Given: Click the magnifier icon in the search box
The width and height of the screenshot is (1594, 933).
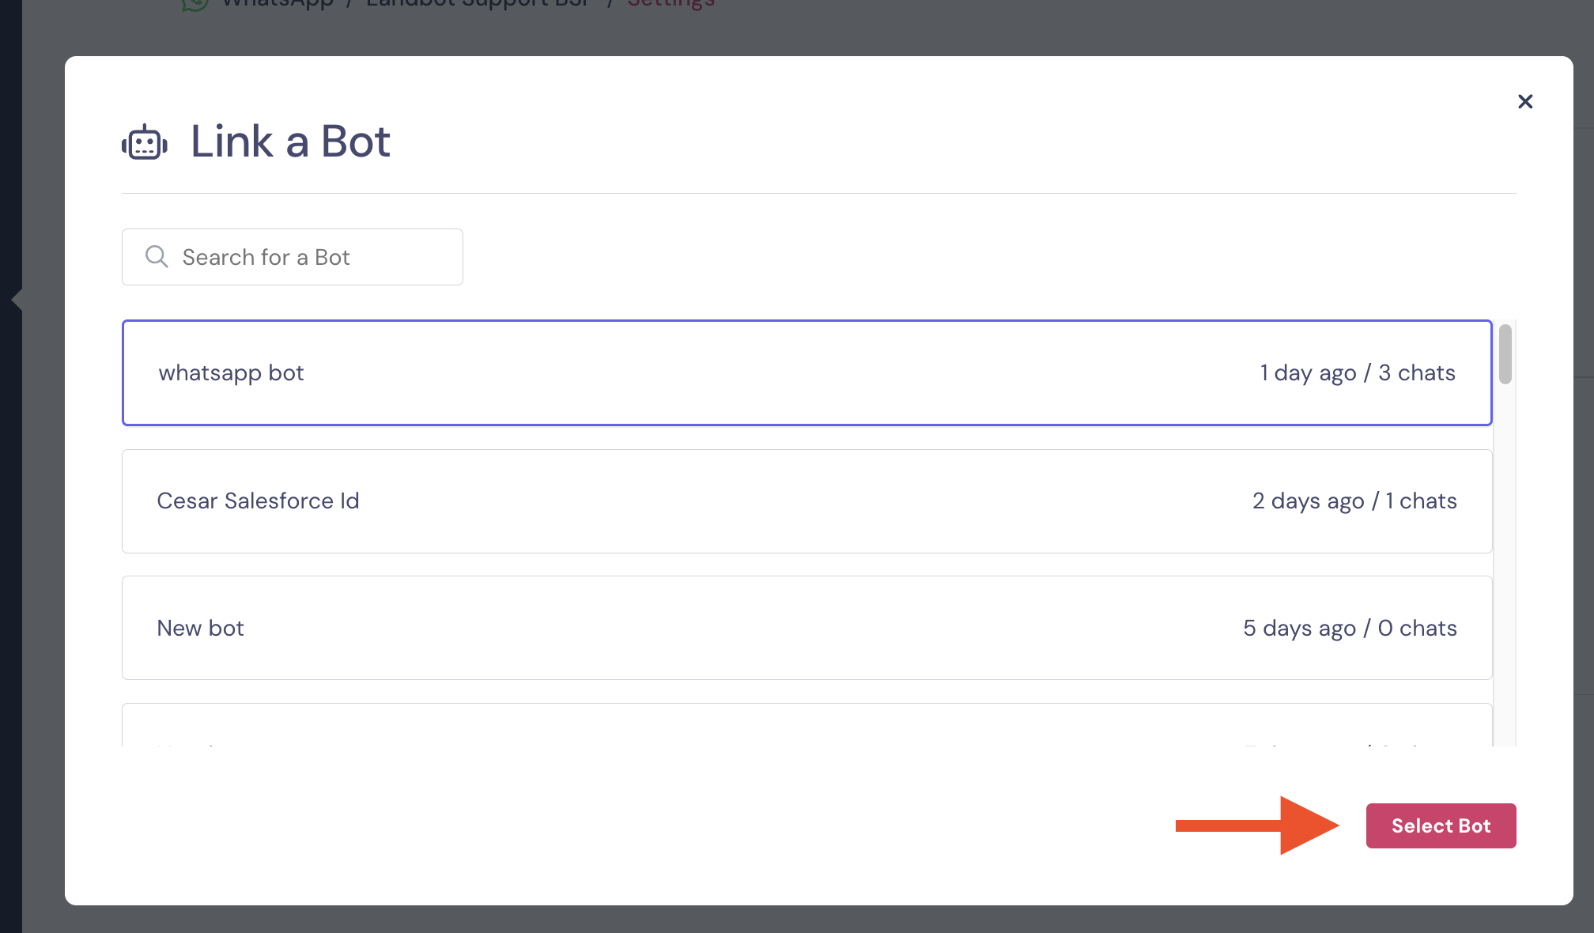Looking at the screenshot, I should pyautogui.click(x=157, y=256).
